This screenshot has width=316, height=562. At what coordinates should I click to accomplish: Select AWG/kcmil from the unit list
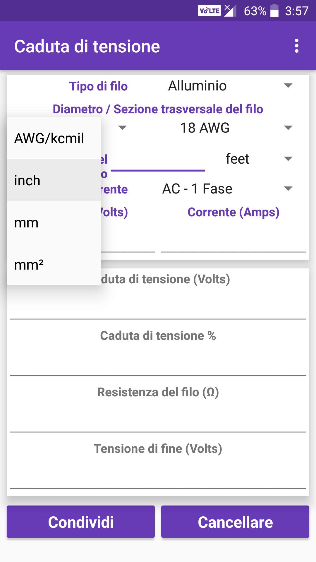tap(54, 138)
